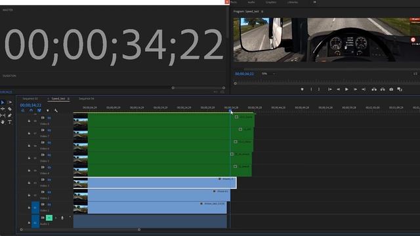Step forward one frame in Program monitor
The image size is (420, 236).
[x=355, y=89]
